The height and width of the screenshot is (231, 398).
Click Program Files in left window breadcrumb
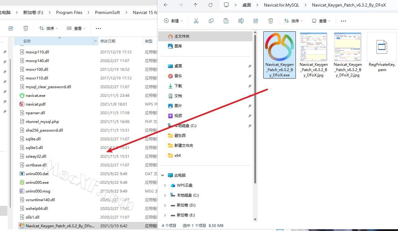[x=69, y=12]
